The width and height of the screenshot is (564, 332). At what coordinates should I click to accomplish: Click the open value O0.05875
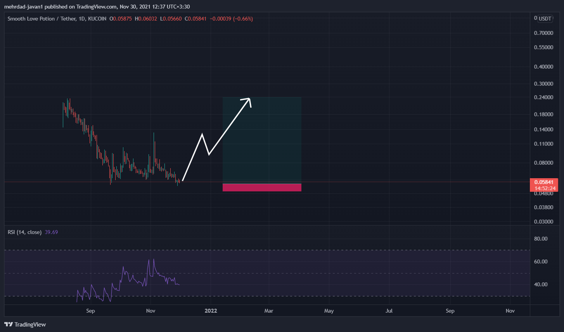(121, 19)
